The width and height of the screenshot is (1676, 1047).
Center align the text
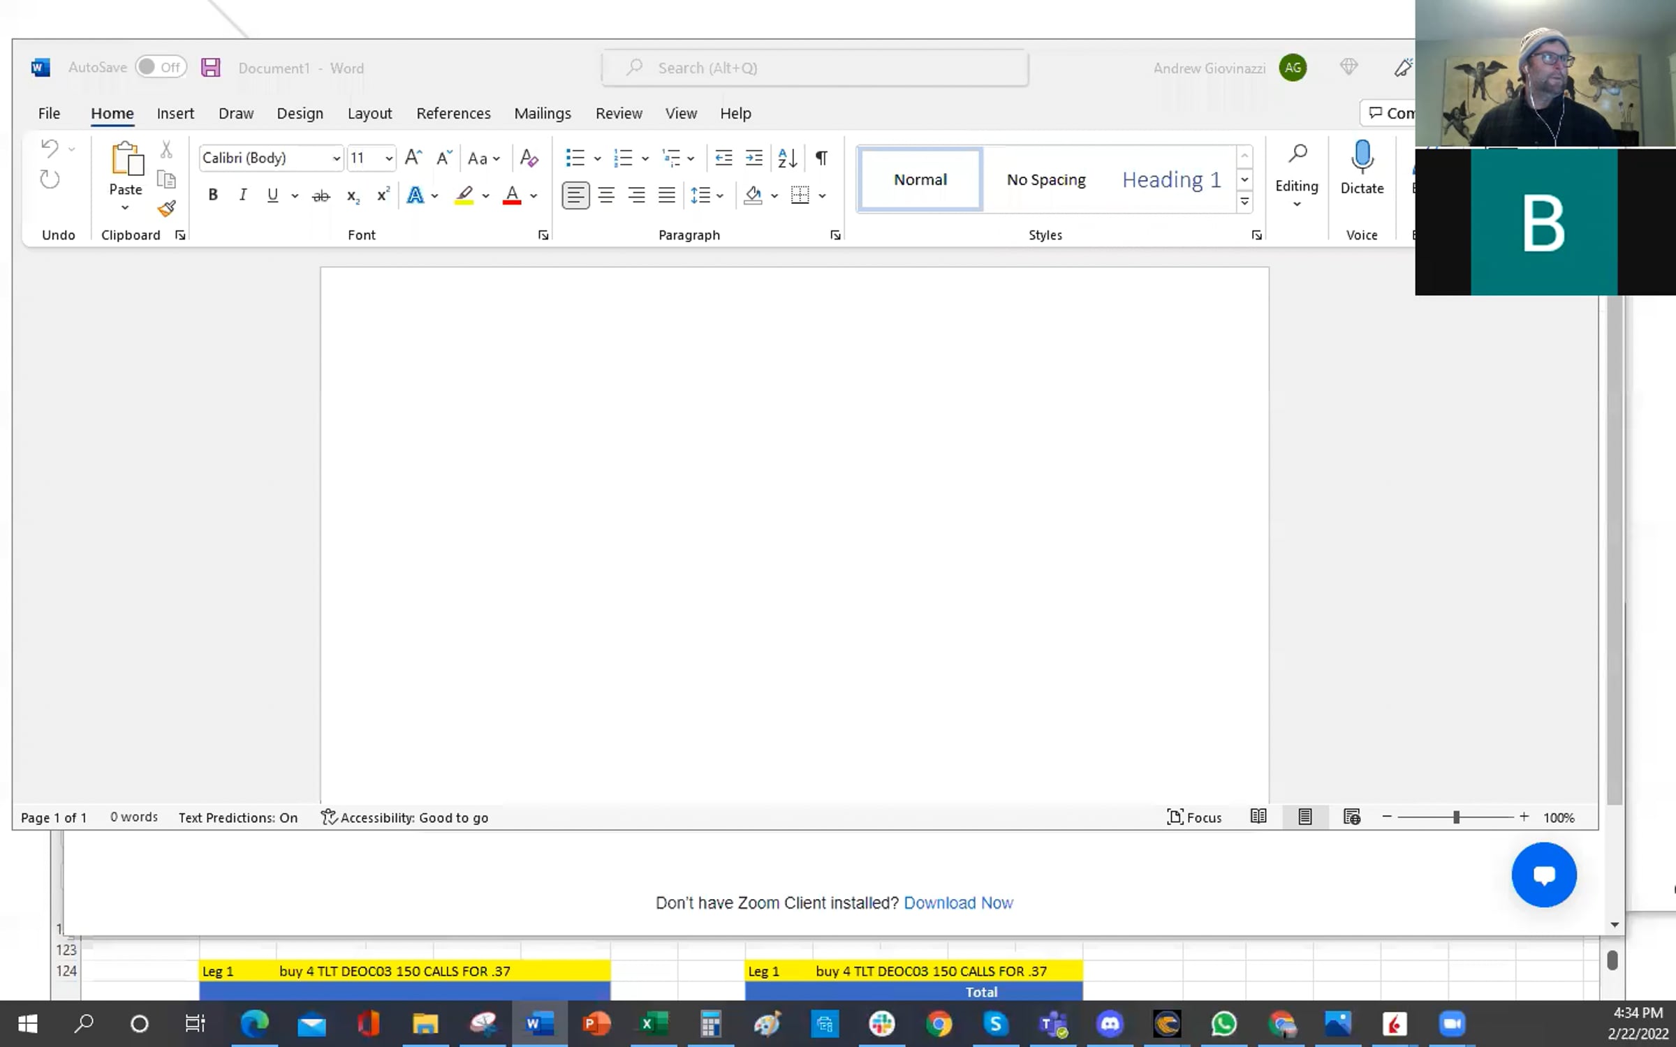click(606, 195)
